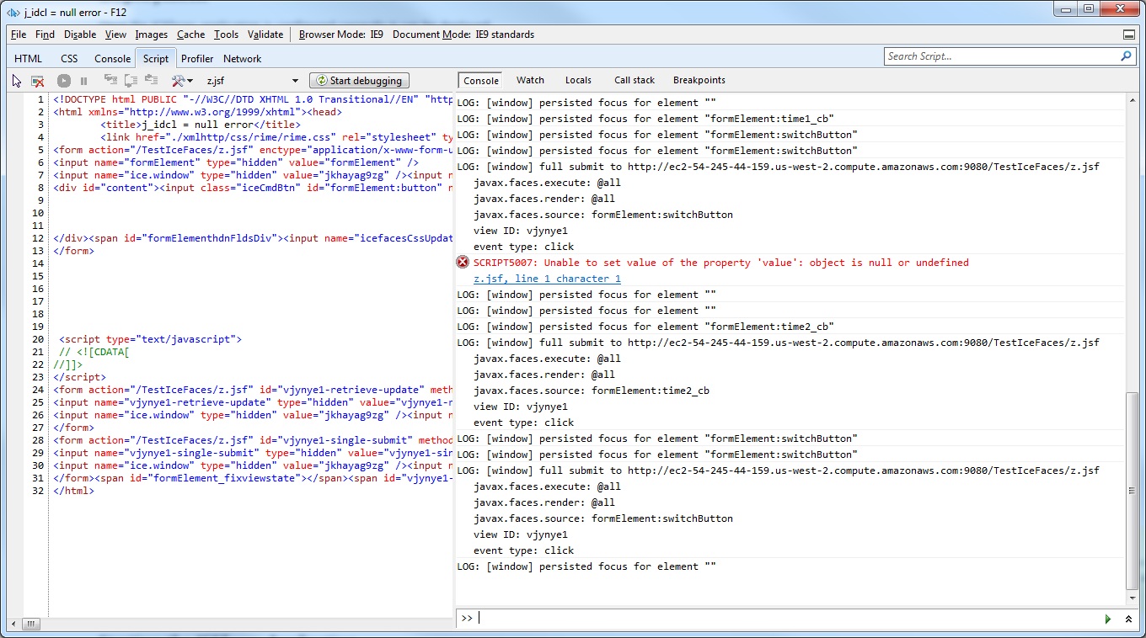Open the z.jsf script file dropdown

pos(252,81)
